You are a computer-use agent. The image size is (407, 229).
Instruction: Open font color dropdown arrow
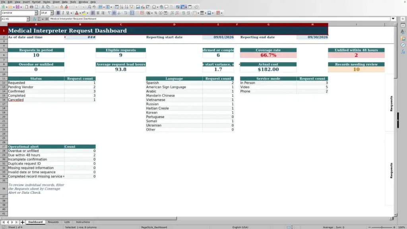pos(80,13)
